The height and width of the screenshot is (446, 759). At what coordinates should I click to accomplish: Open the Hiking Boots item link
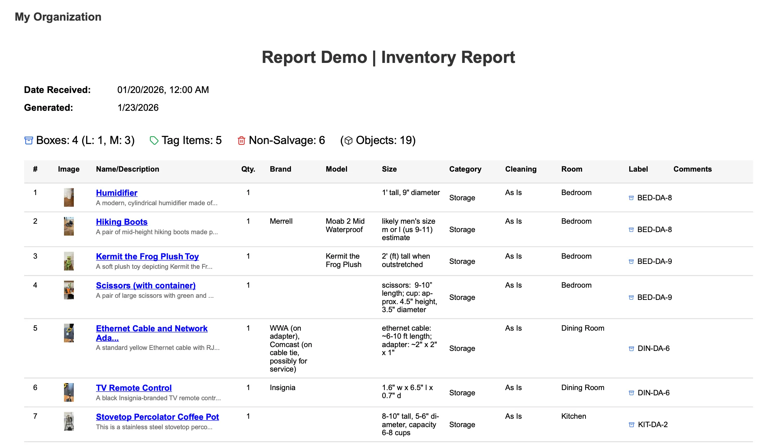[122, 222]
